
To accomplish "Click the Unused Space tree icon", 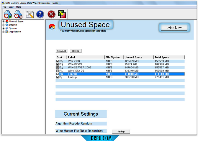I will point(7,22).
